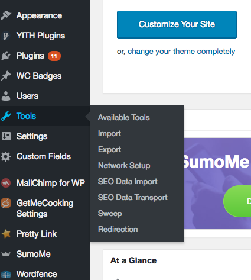Click the Users person icon
This screenshot has width=251, height=280.
[x=6, y=96]
